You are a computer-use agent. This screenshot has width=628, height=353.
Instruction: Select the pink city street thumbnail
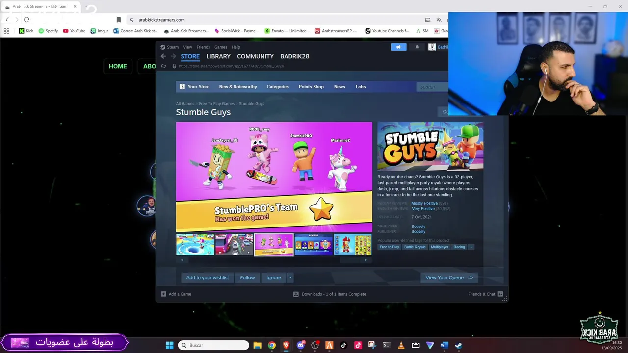[235, 245]
